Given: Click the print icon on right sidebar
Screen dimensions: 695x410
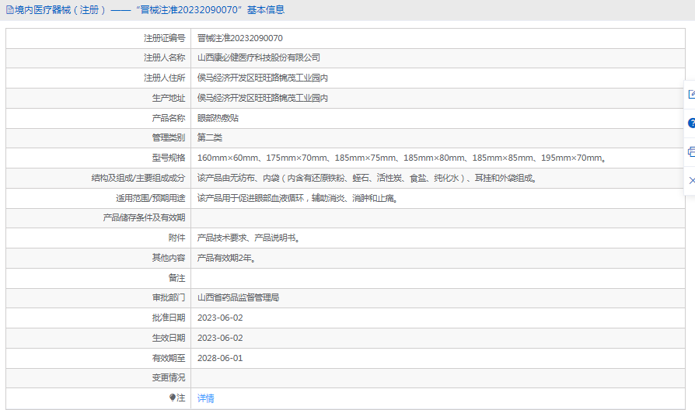Looking at the screenshot, I should click(690, 151).
